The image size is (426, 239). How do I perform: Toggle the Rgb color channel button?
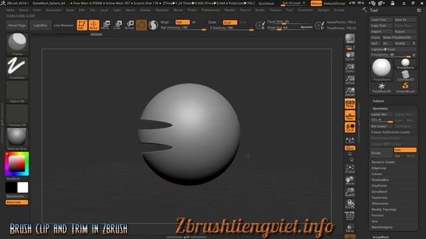click(182, 22)
